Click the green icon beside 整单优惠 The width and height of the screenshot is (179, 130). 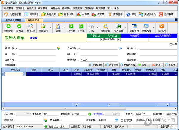tap(89, 114)
